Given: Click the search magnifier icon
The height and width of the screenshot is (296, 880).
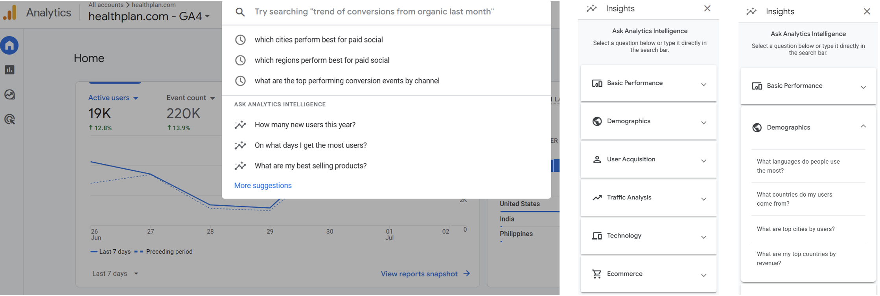Looking at the screenshot, I should click(240, 12).
